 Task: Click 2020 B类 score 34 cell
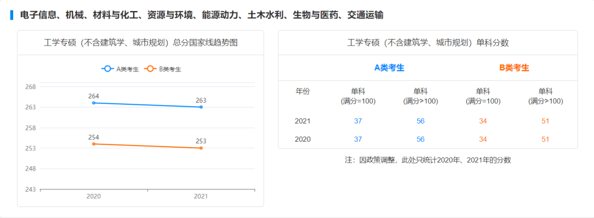click(x=483, y=139)
